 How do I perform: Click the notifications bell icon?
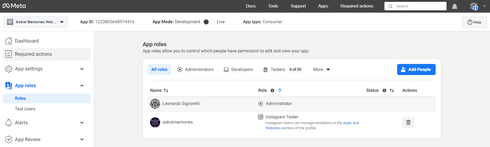tap(454, 6)
